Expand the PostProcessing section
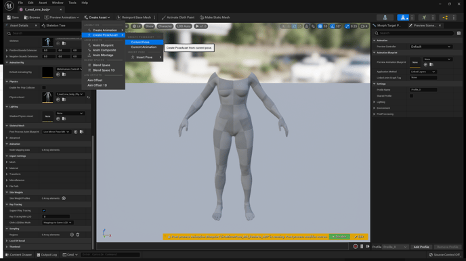The width and height of the screenshot is (466, 261). pos(374,114)
